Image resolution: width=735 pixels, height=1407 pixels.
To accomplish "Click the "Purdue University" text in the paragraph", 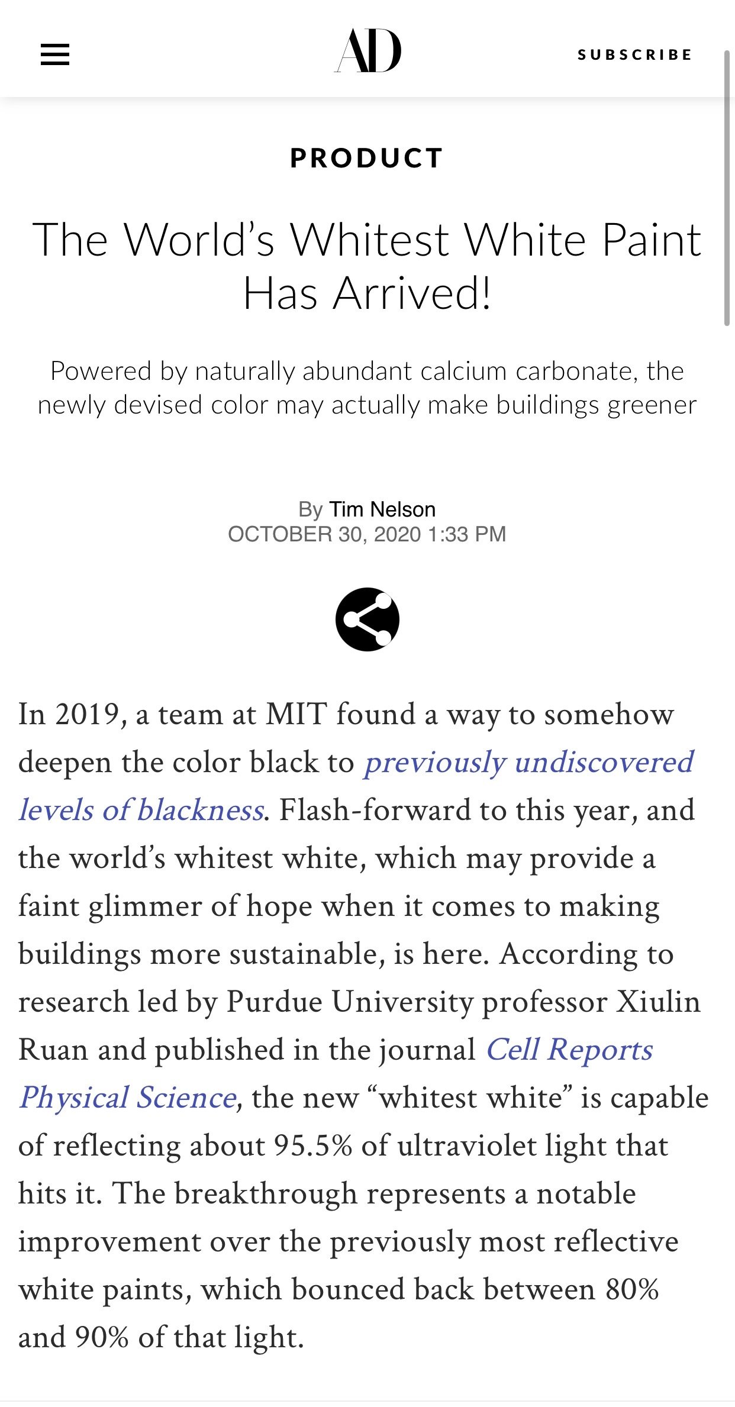I will click(x=349, y=1002).
